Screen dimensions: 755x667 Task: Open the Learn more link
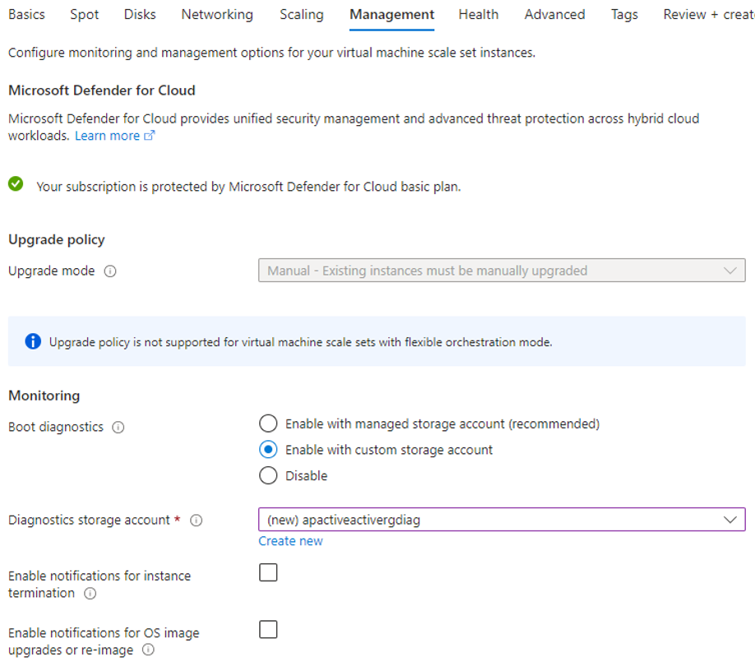[x=108, y=136]
